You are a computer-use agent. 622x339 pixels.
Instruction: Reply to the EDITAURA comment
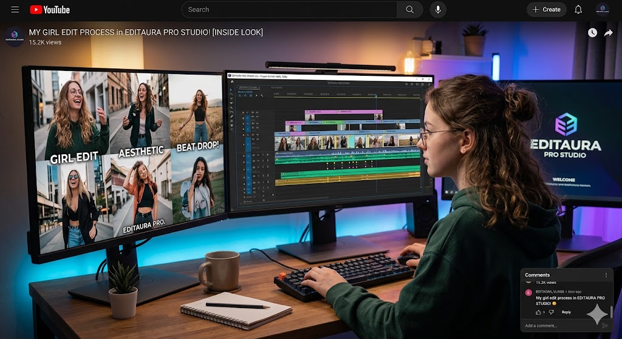coord(566,312)
